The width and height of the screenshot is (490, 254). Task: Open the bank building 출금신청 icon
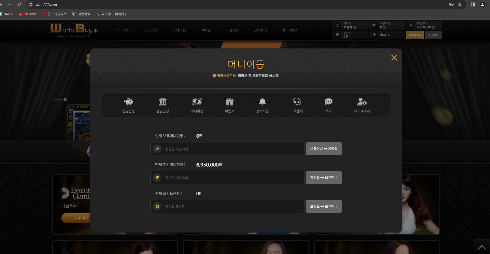click(x=162, y=102)
